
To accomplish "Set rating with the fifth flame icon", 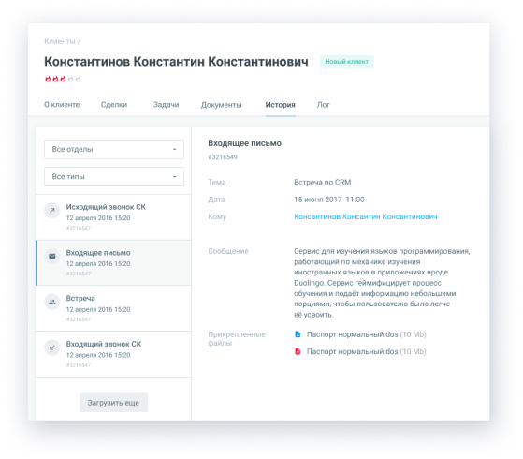I will (78, 79).
